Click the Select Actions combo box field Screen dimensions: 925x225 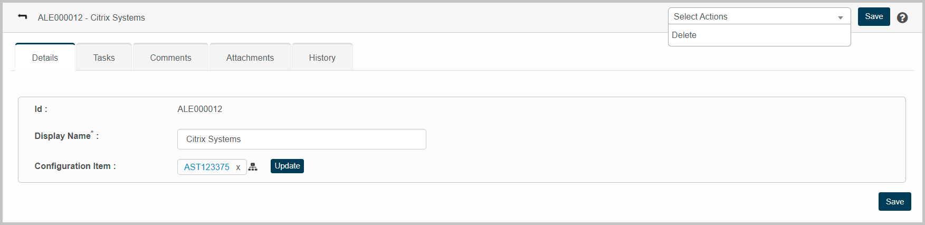coord(752,16)
